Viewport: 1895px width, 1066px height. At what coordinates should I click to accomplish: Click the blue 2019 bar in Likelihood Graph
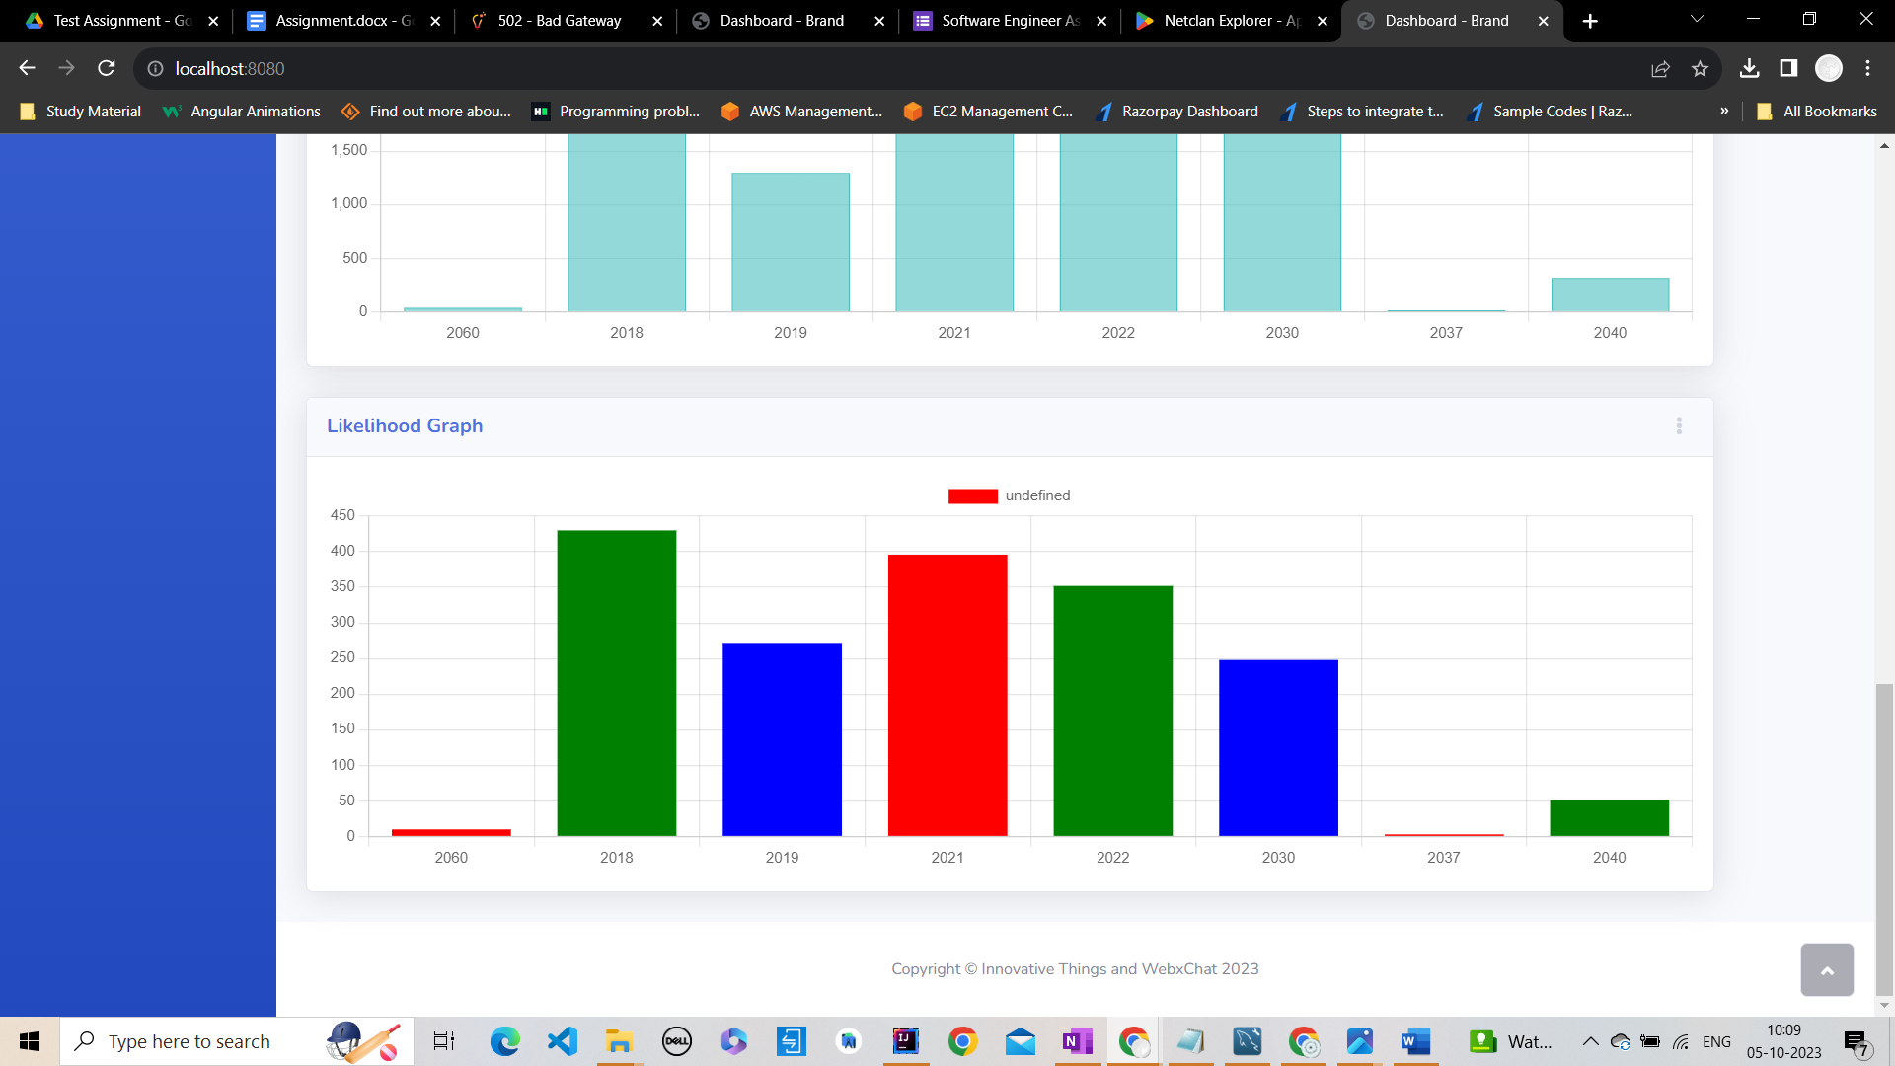click(x=782, y=739)
